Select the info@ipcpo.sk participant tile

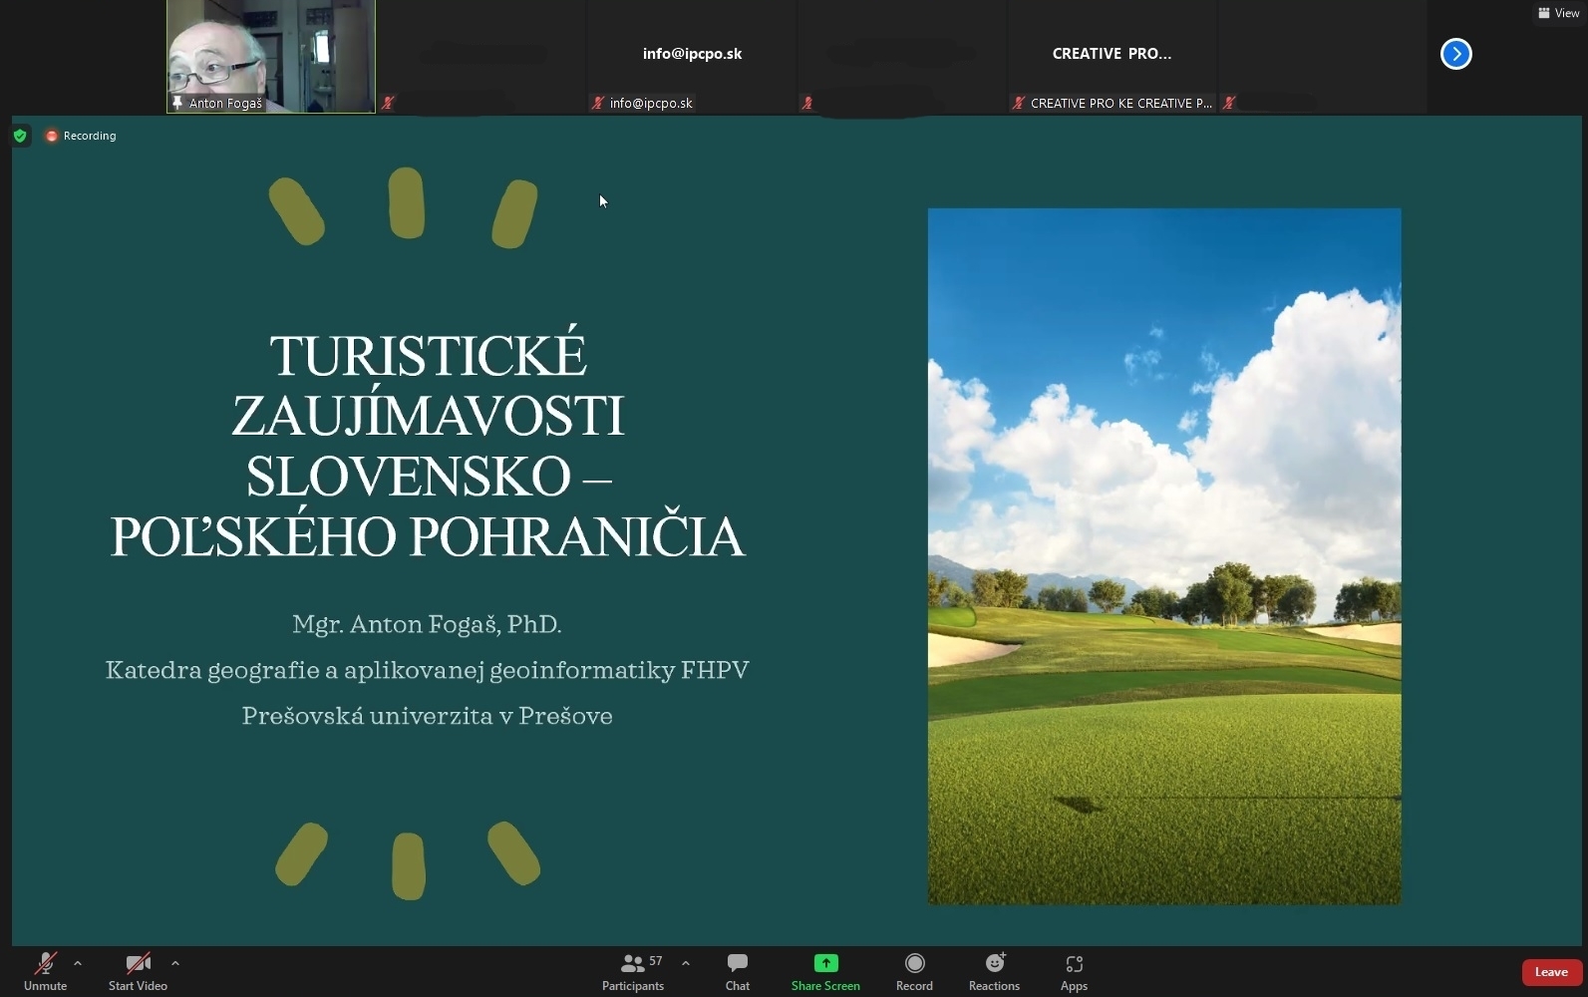pos(692,56)
